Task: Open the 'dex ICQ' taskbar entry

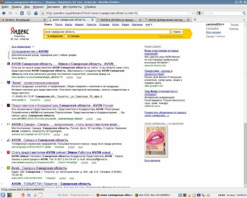Action: tap(153, 195)
